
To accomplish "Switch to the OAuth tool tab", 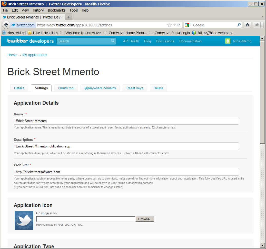I will tap(66, 88).
